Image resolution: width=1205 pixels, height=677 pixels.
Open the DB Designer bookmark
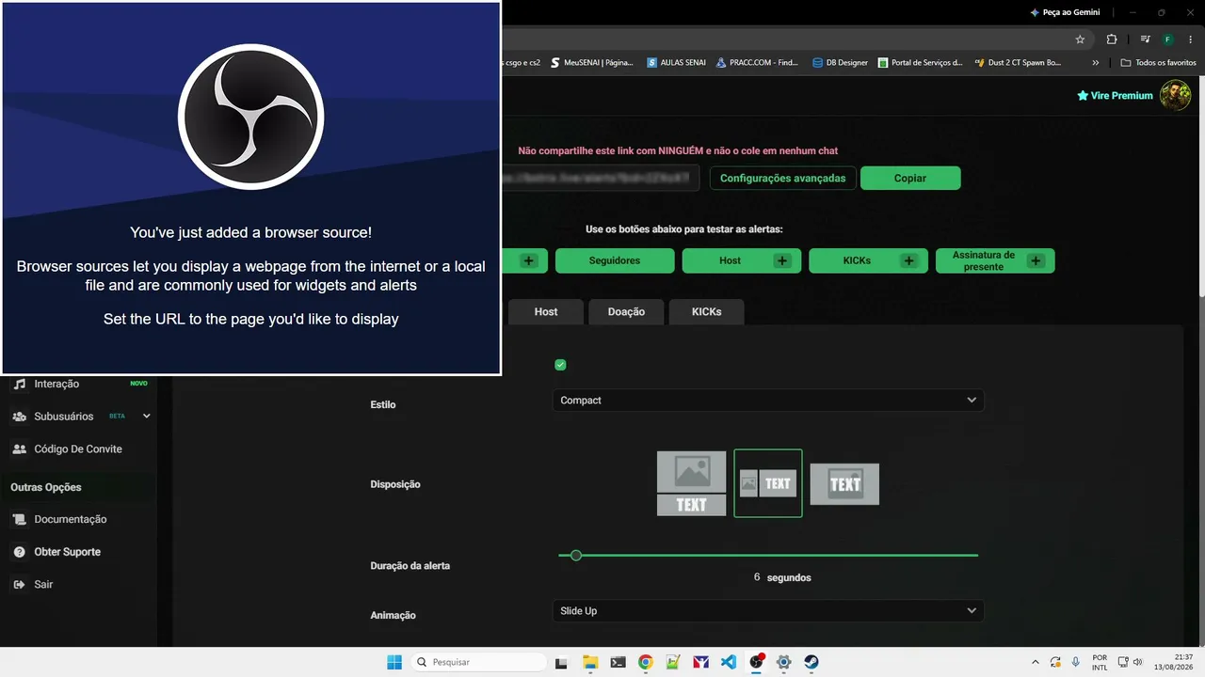coord(840,63)
